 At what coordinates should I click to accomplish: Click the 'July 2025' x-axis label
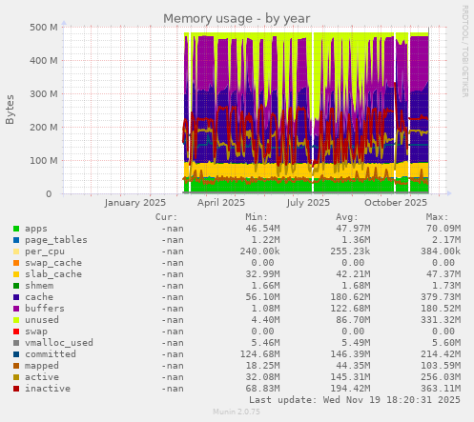tap(308, 203)
